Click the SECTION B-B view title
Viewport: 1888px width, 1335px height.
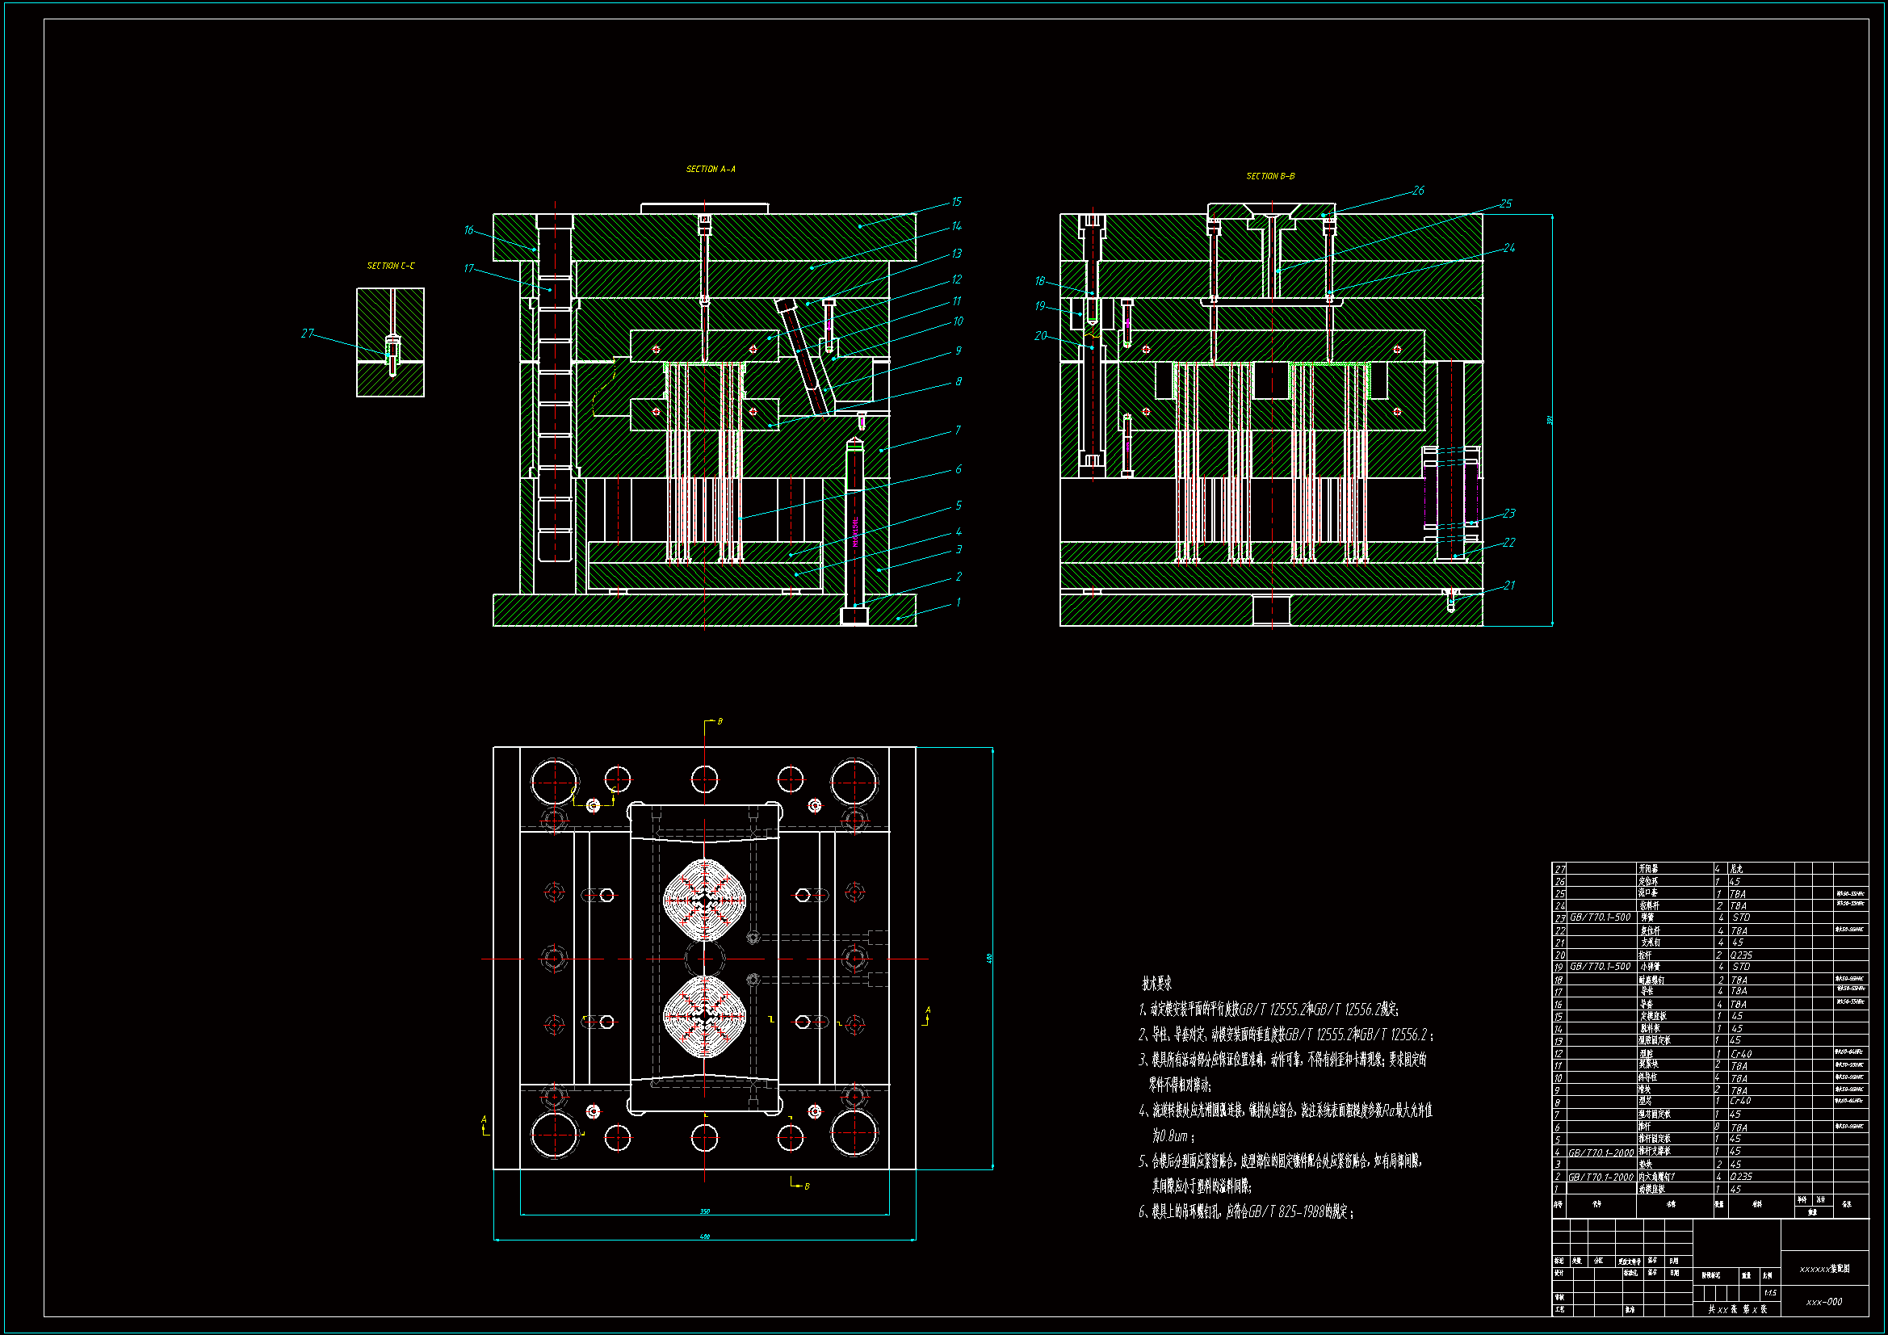point(1269,176)
